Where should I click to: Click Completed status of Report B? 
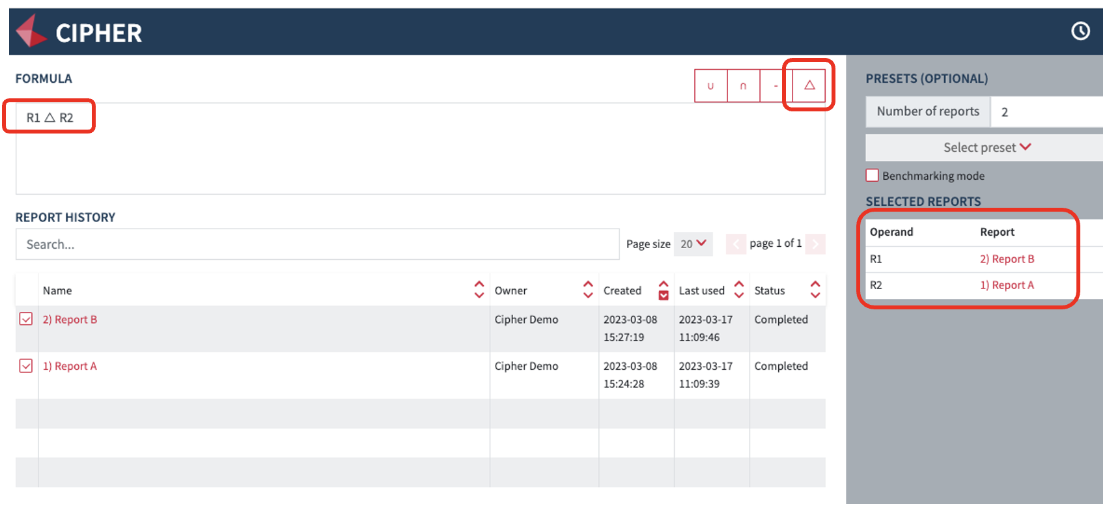[x=781, y=320]
